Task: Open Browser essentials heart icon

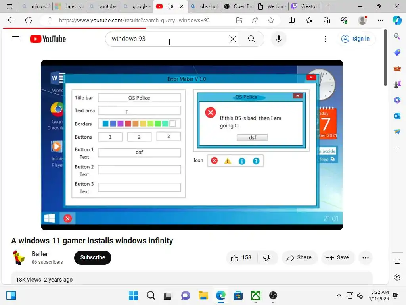Action: 344,20
